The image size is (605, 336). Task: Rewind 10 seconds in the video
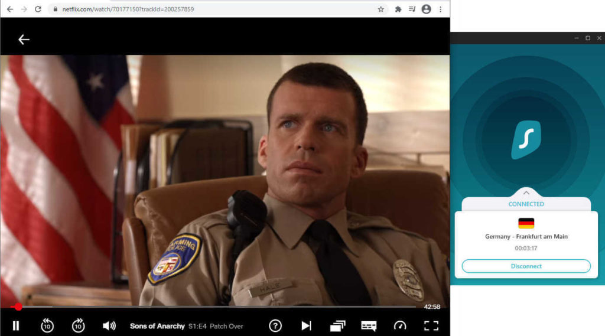tap(47, 326)
